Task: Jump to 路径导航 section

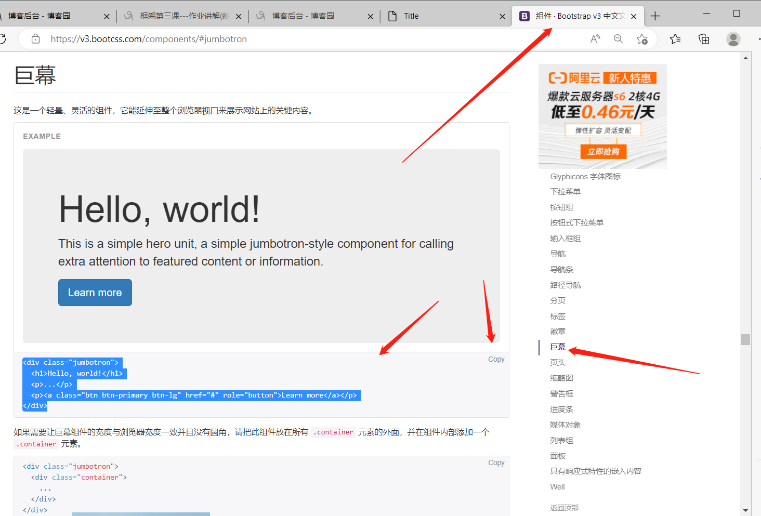Action: pos(566,285)
